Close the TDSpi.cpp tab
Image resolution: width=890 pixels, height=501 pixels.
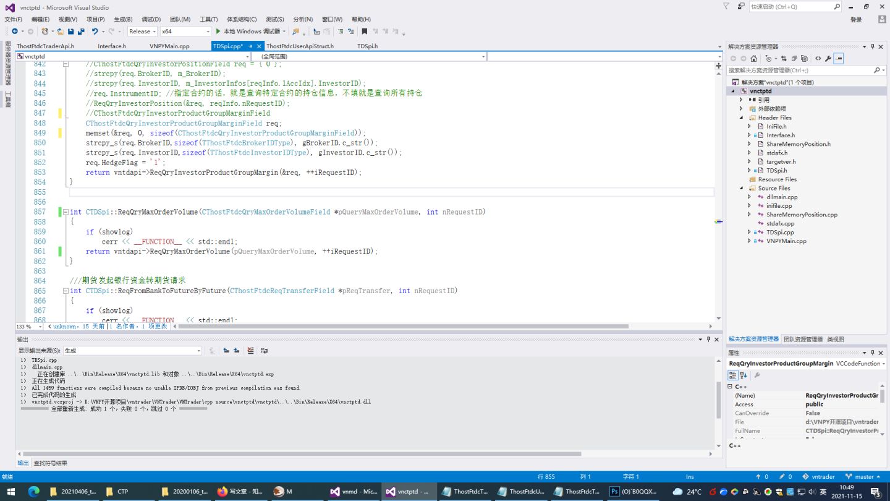(258, 46)
